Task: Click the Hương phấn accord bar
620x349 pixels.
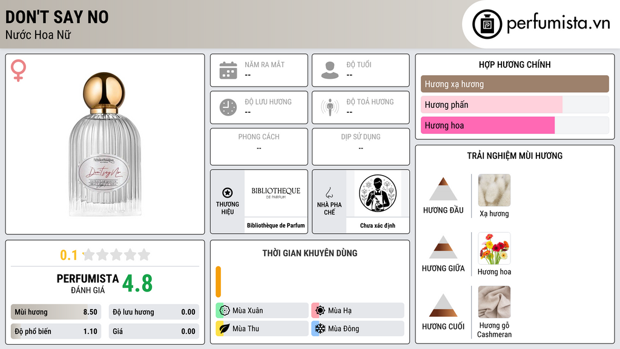Action: pos(515,104)
